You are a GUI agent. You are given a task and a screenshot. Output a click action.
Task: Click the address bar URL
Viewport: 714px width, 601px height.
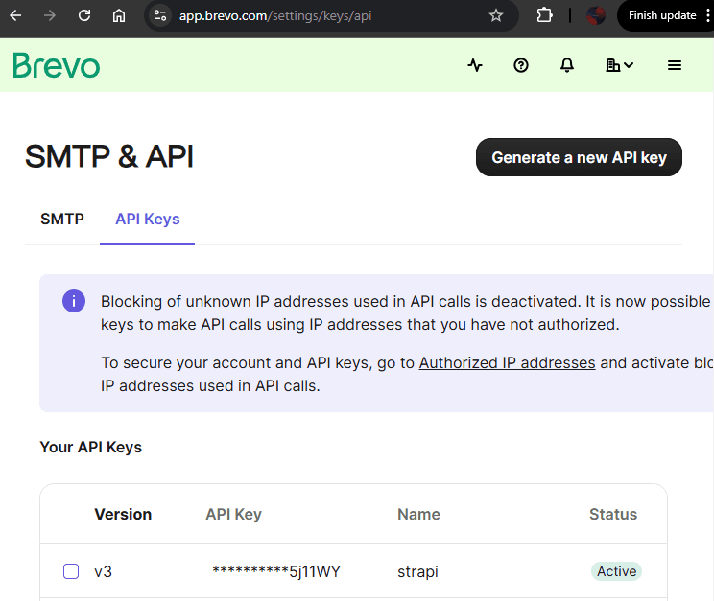pos(275,15)
